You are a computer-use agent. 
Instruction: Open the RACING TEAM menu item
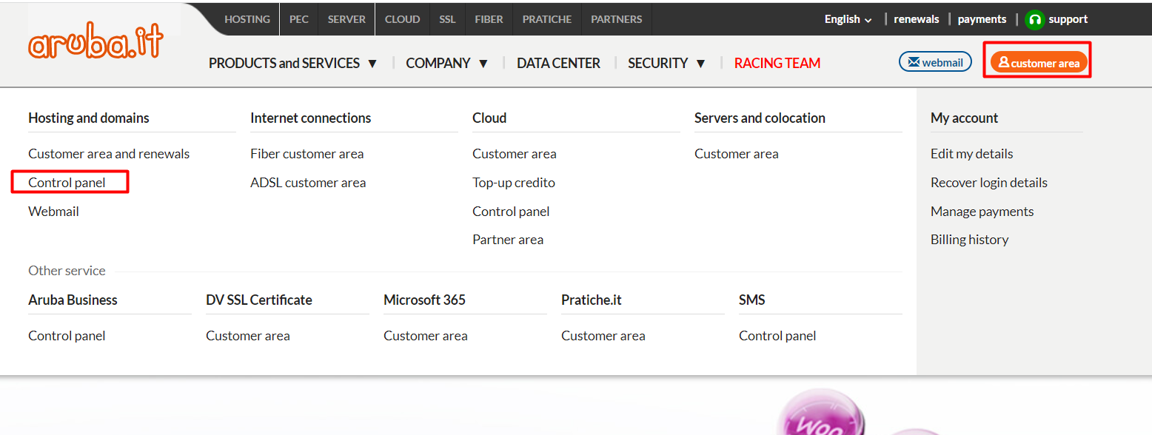pyautogui.click(x=777, y=64)
